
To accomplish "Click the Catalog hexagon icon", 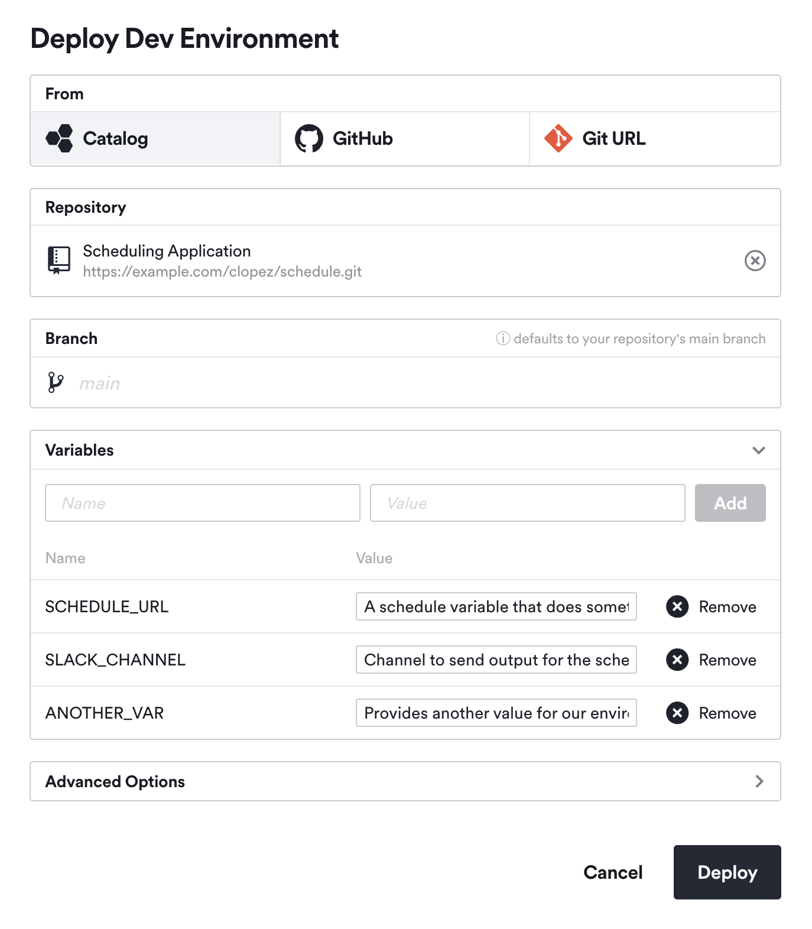I will pos(60,138).
